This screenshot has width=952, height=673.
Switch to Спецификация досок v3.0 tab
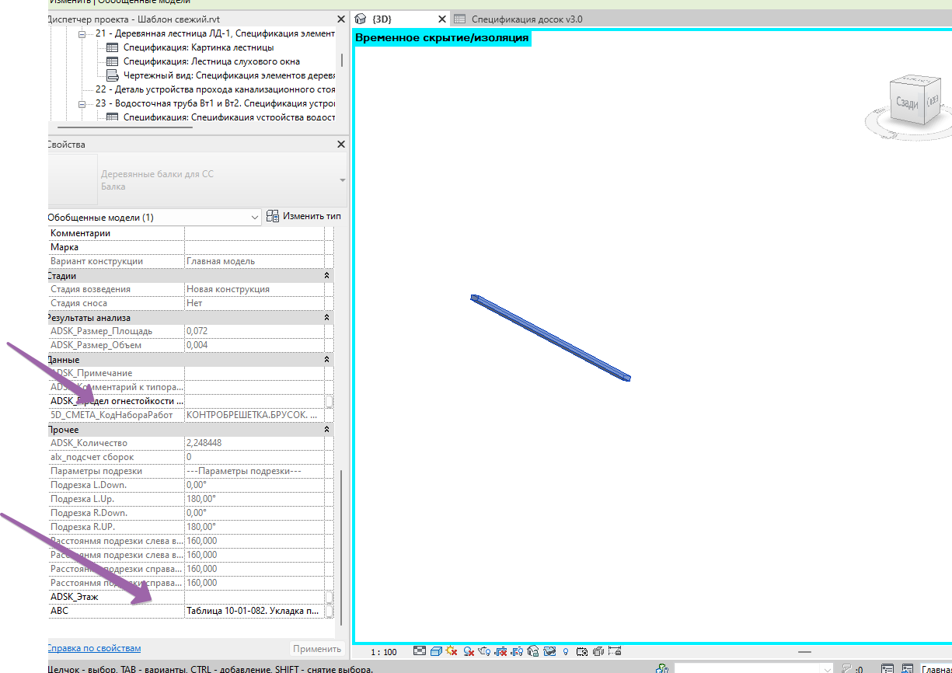[527, 19]
